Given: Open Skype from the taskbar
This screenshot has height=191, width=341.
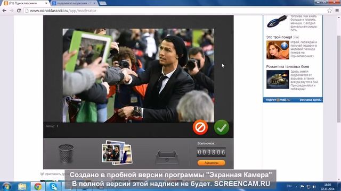Looking at the screenshot, I should 53,186.
